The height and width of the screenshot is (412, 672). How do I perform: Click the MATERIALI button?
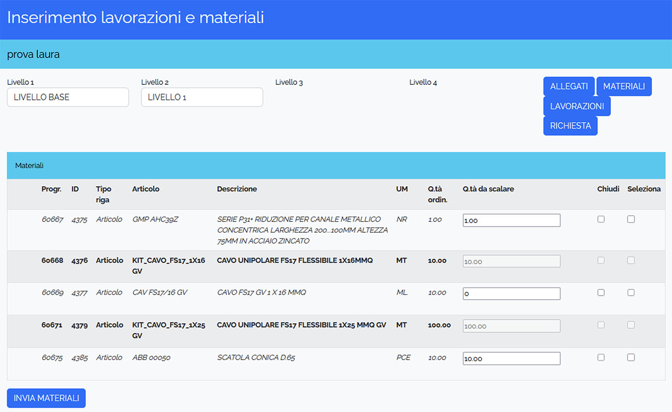point(624,86)
